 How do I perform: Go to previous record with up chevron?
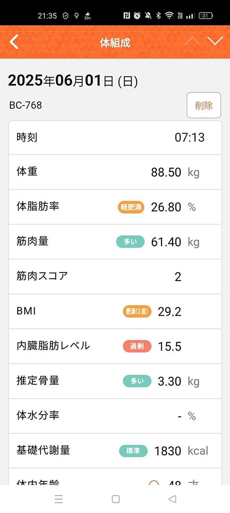[x=192, y=41]
